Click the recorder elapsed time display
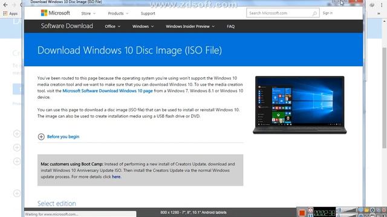This screenshot has height=217, width=387. [324, 213]
